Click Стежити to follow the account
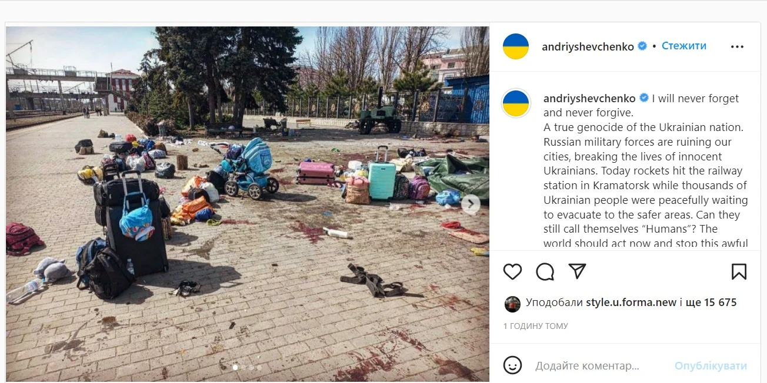The width and height of the screenshot is (767, 383). point(684,46)
